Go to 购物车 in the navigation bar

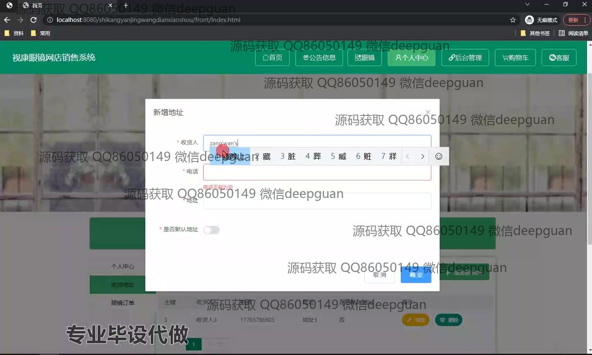click(515, 58)
